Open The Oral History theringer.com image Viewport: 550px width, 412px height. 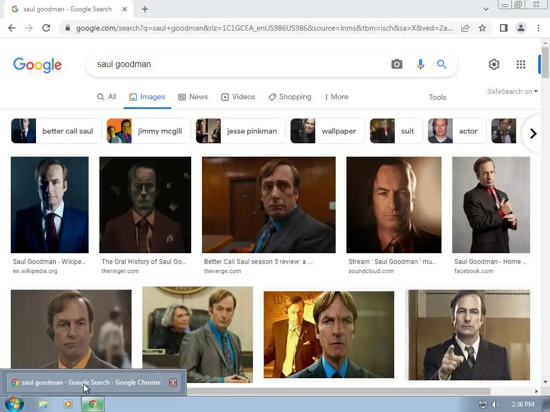pyautogui.click(x=145, y=204)
